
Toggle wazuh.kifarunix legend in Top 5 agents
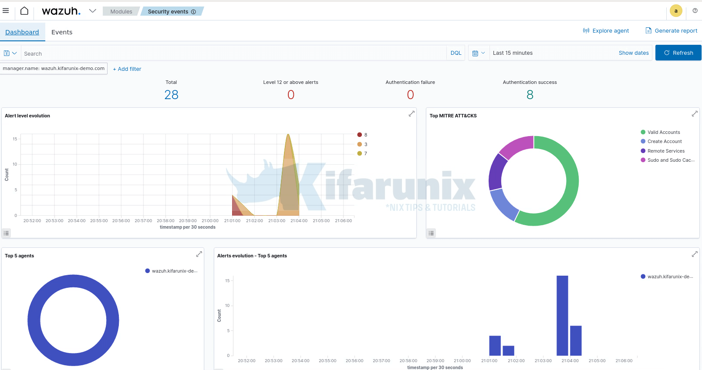tap(171, 271)
